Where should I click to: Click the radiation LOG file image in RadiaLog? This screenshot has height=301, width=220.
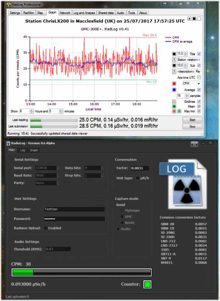(183, 184)
